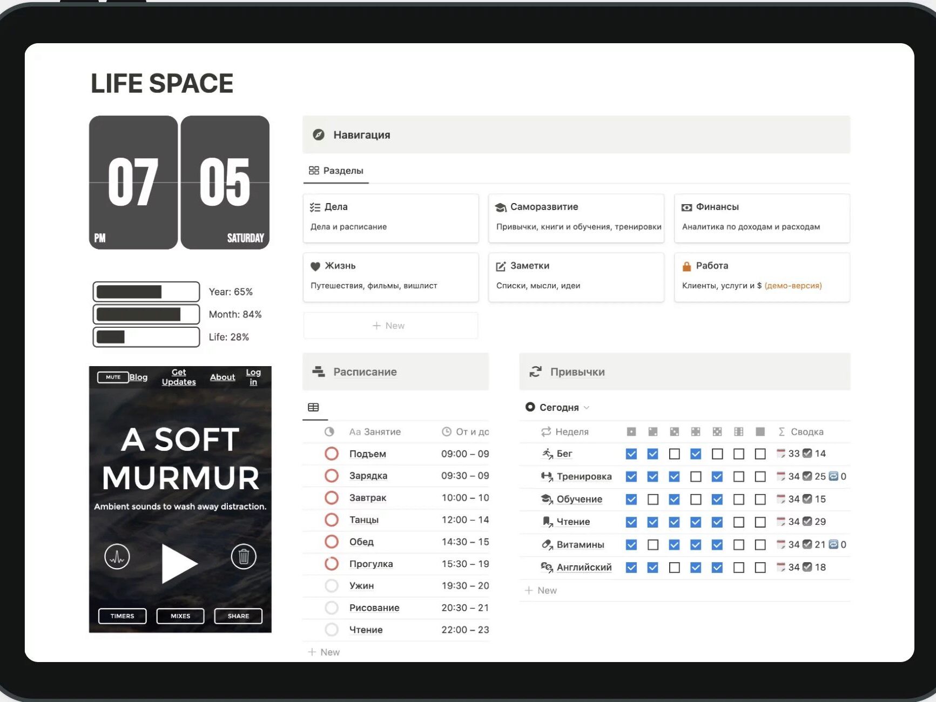Click the MIXES button in sound widget

pyautogui.click(x=180, y=616)
